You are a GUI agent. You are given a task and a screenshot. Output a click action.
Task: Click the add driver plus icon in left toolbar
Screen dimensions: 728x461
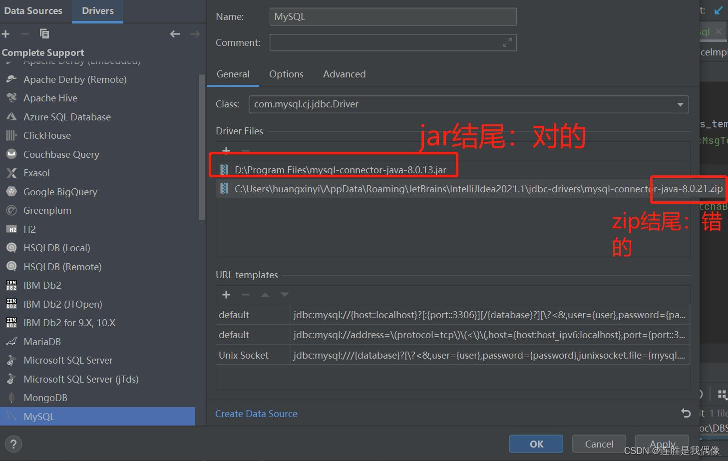coord(6,34)
